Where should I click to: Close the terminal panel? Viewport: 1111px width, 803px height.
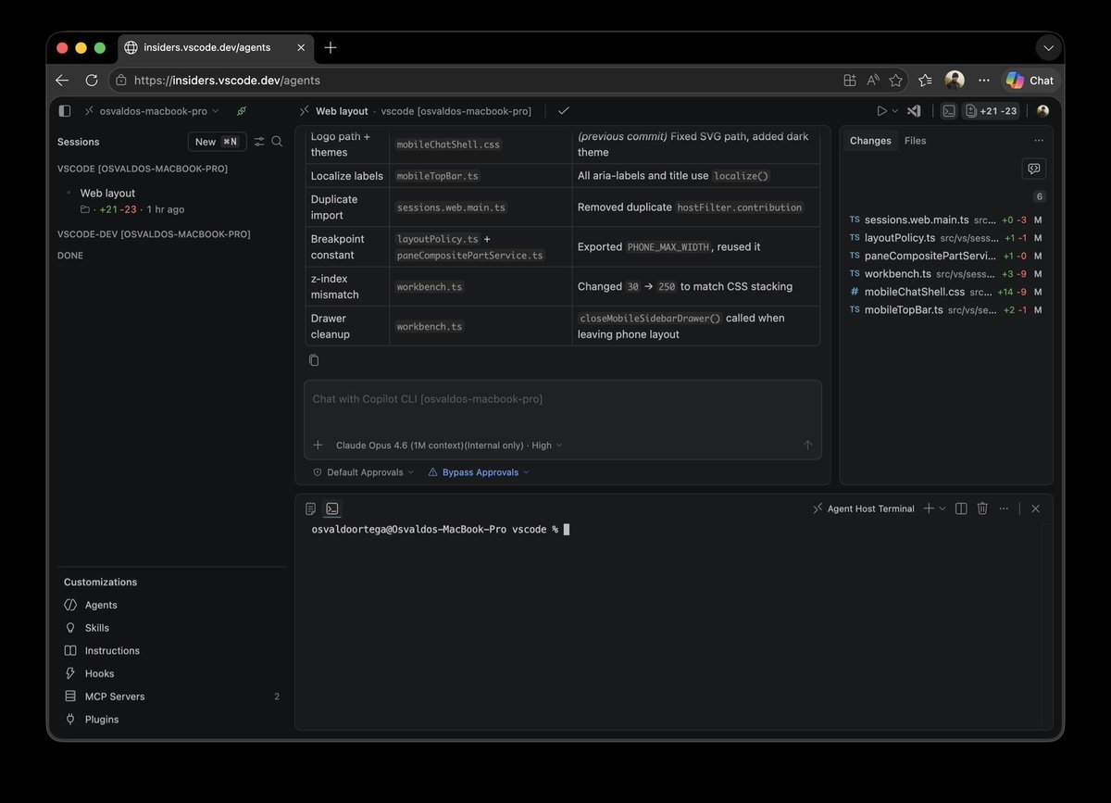pos(1035,508)
